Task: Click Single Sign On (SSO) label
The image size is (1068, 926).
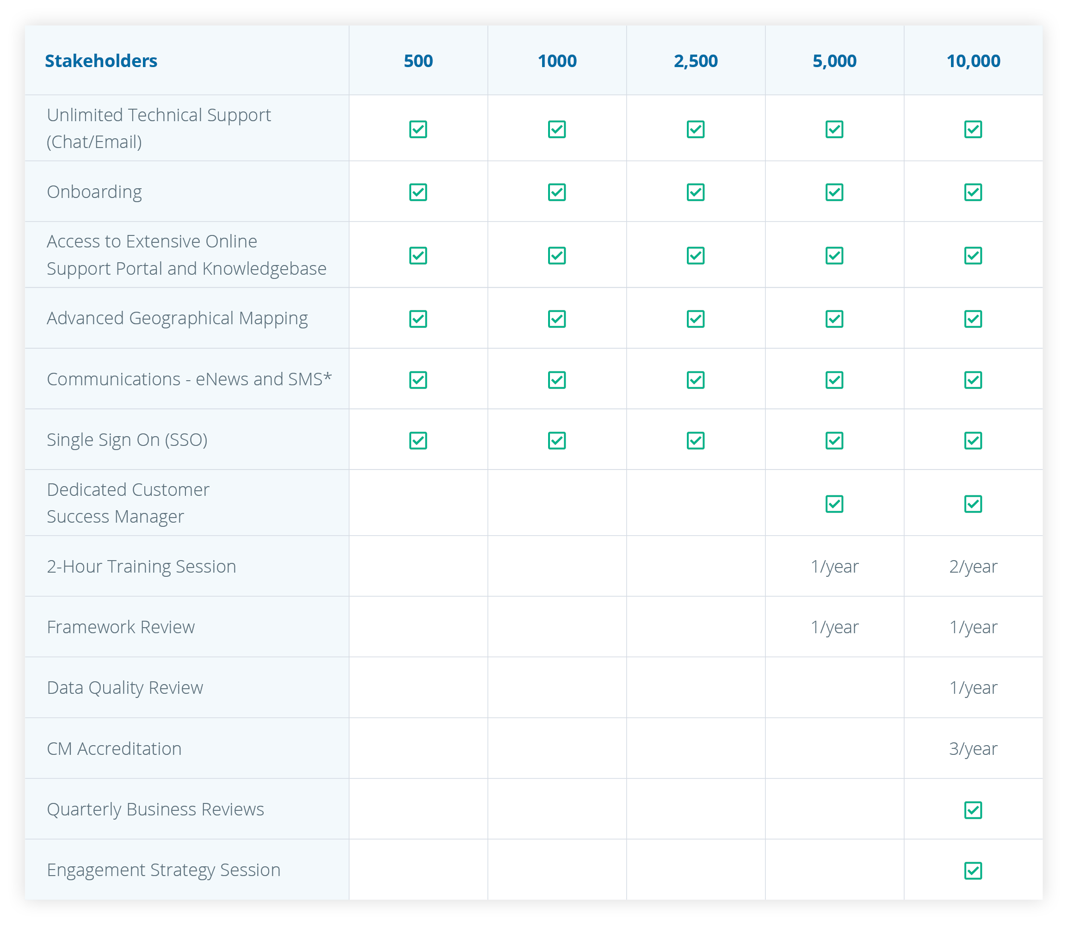Action: coord(127,440)
